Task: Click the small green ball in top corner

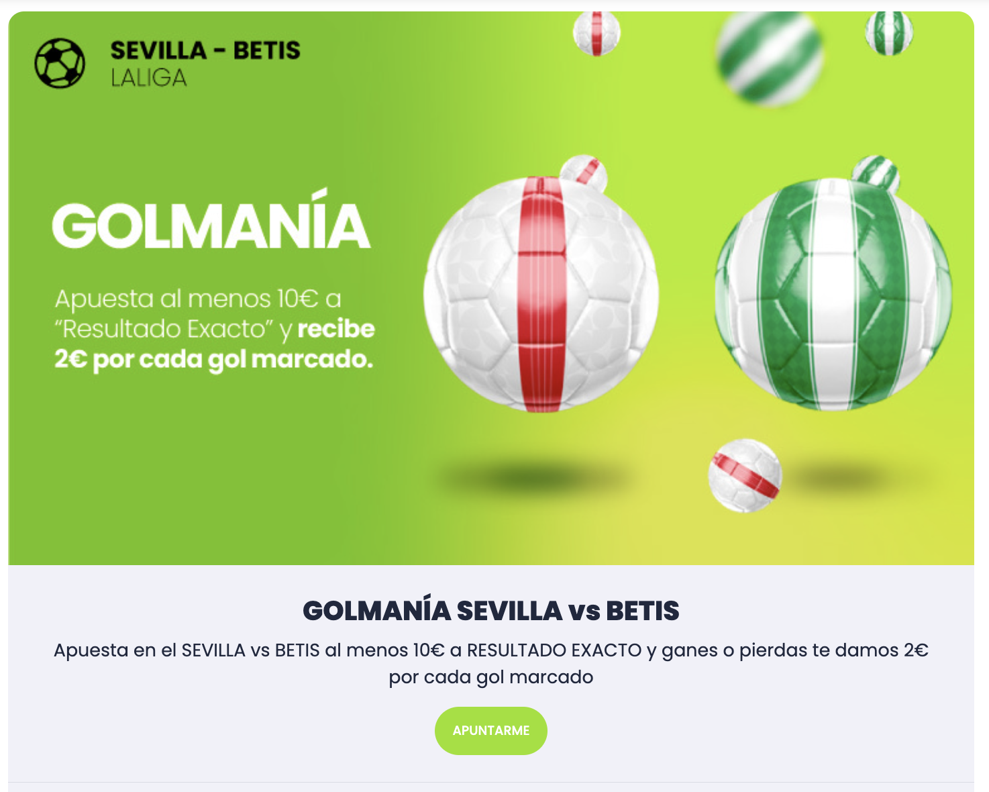Action: (889, 33)
